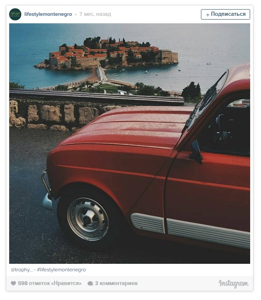Click the causeway leading to the island
The height and width of the screenshot is (300, 261).
coord(102,74)
